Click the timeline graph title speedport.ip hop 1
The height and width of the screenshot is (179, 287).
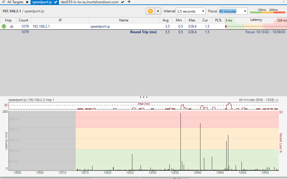pyautogui.click(x=31, y=100)
